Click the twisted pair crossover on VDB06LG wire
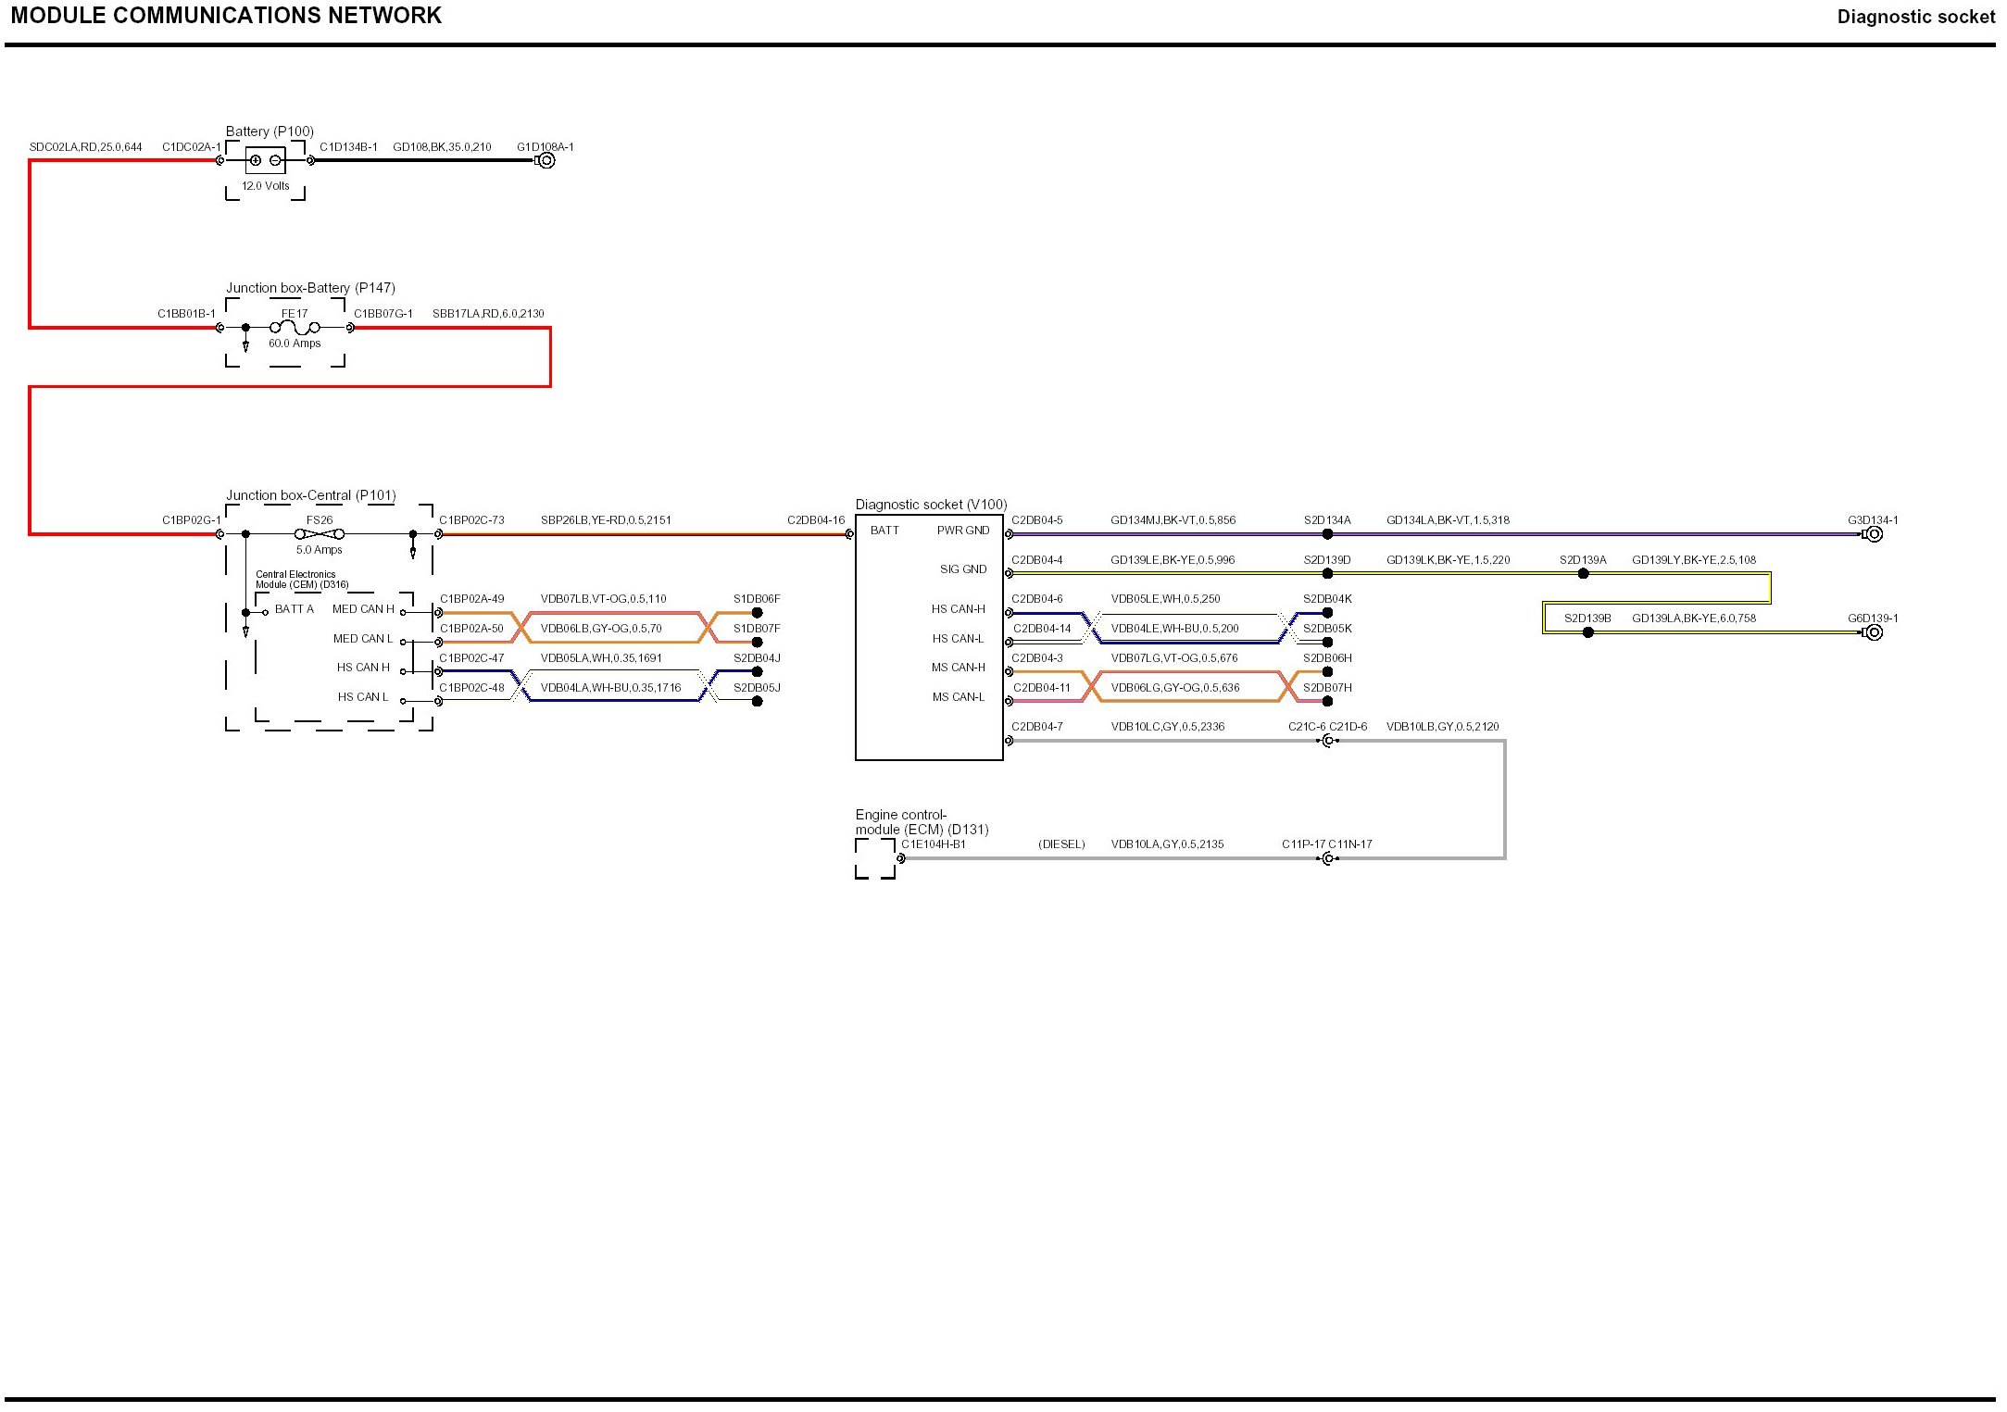The image size is (2007, 1412). 1093,687
